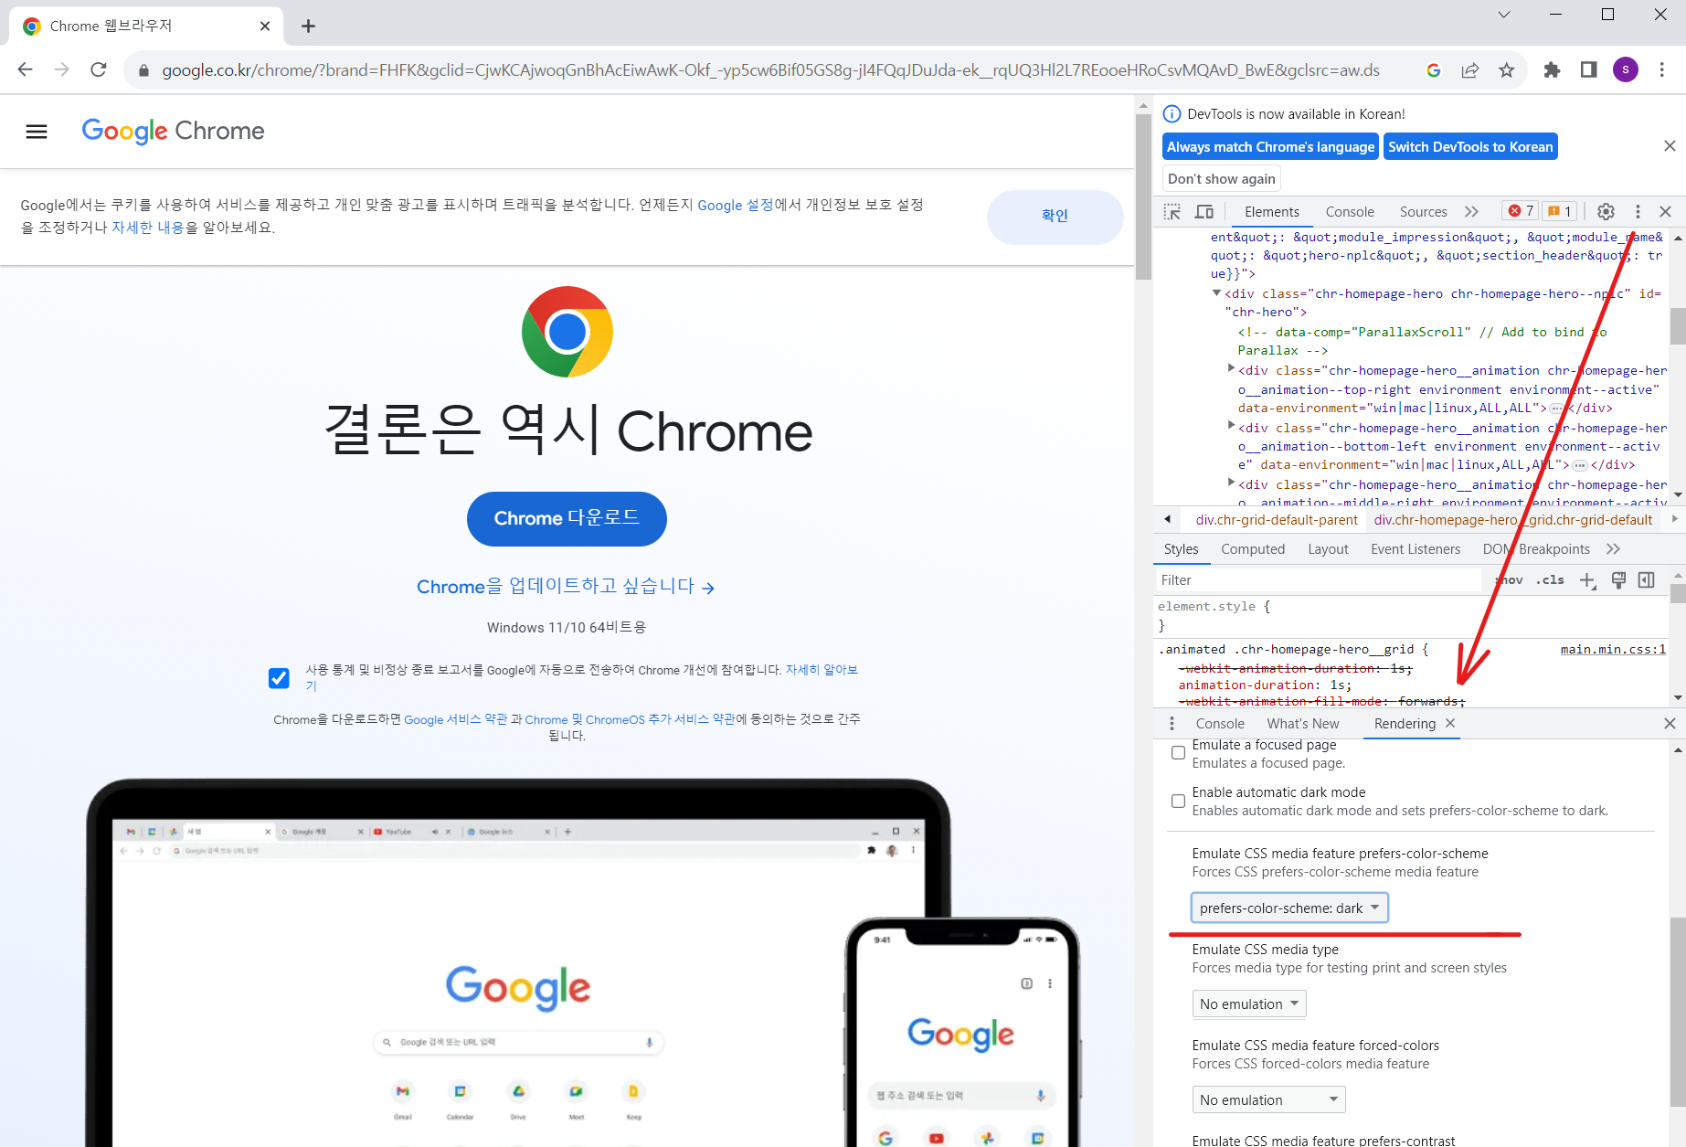Screen dimensions: 1686x1147
Task: Open the profile avatar menu
Action: pos(1625,69)
